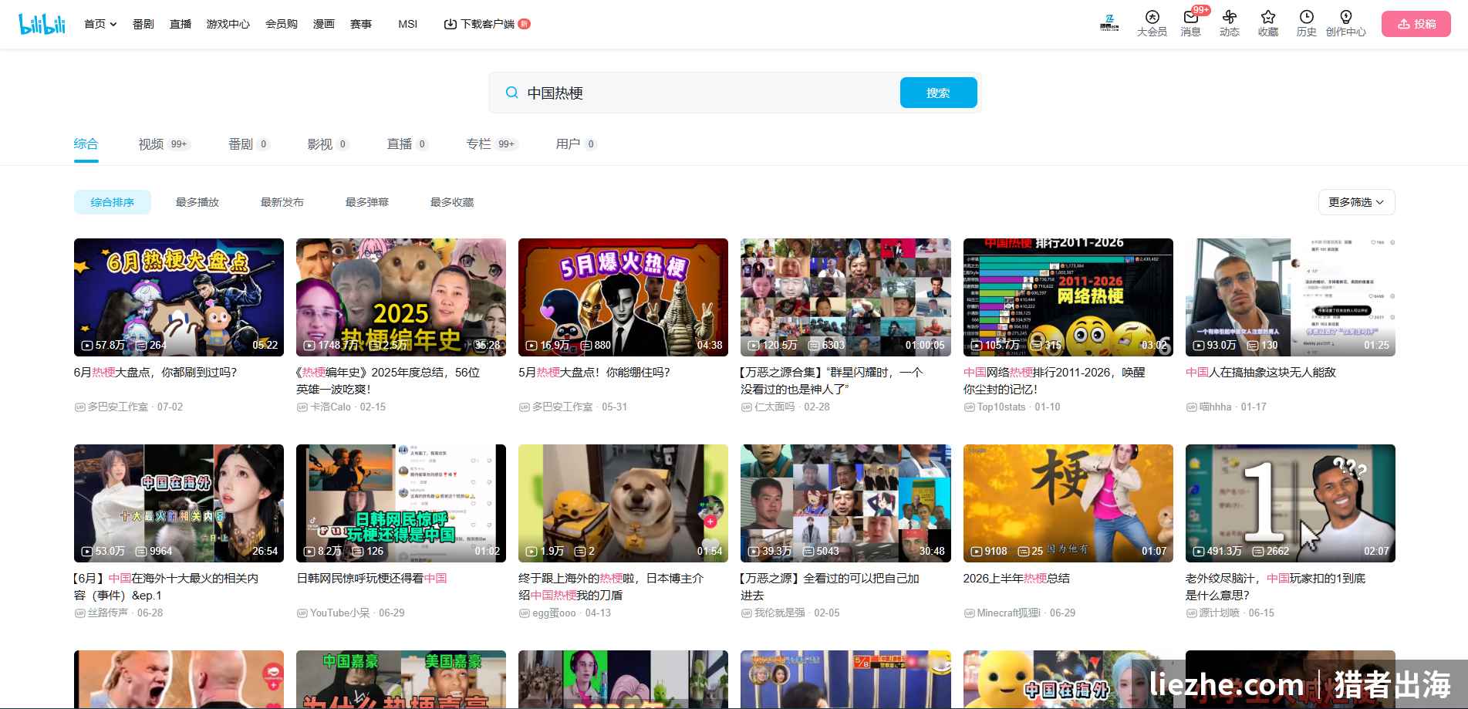The width and height of the screenshot is (1468, 709).
Task: Open title 2026上半年热梗总结
Action: [1017, 578]
